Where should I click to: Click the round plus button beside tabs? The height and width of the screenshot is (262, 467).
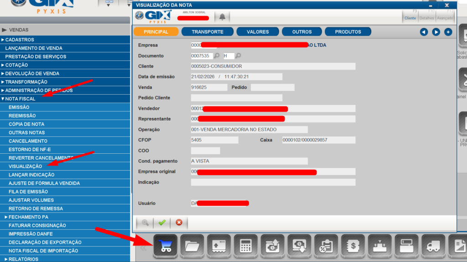click(x=448, y=32)
